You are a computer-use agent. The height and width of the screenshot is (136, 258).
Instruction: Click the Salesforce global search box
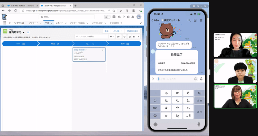point(67,17)
